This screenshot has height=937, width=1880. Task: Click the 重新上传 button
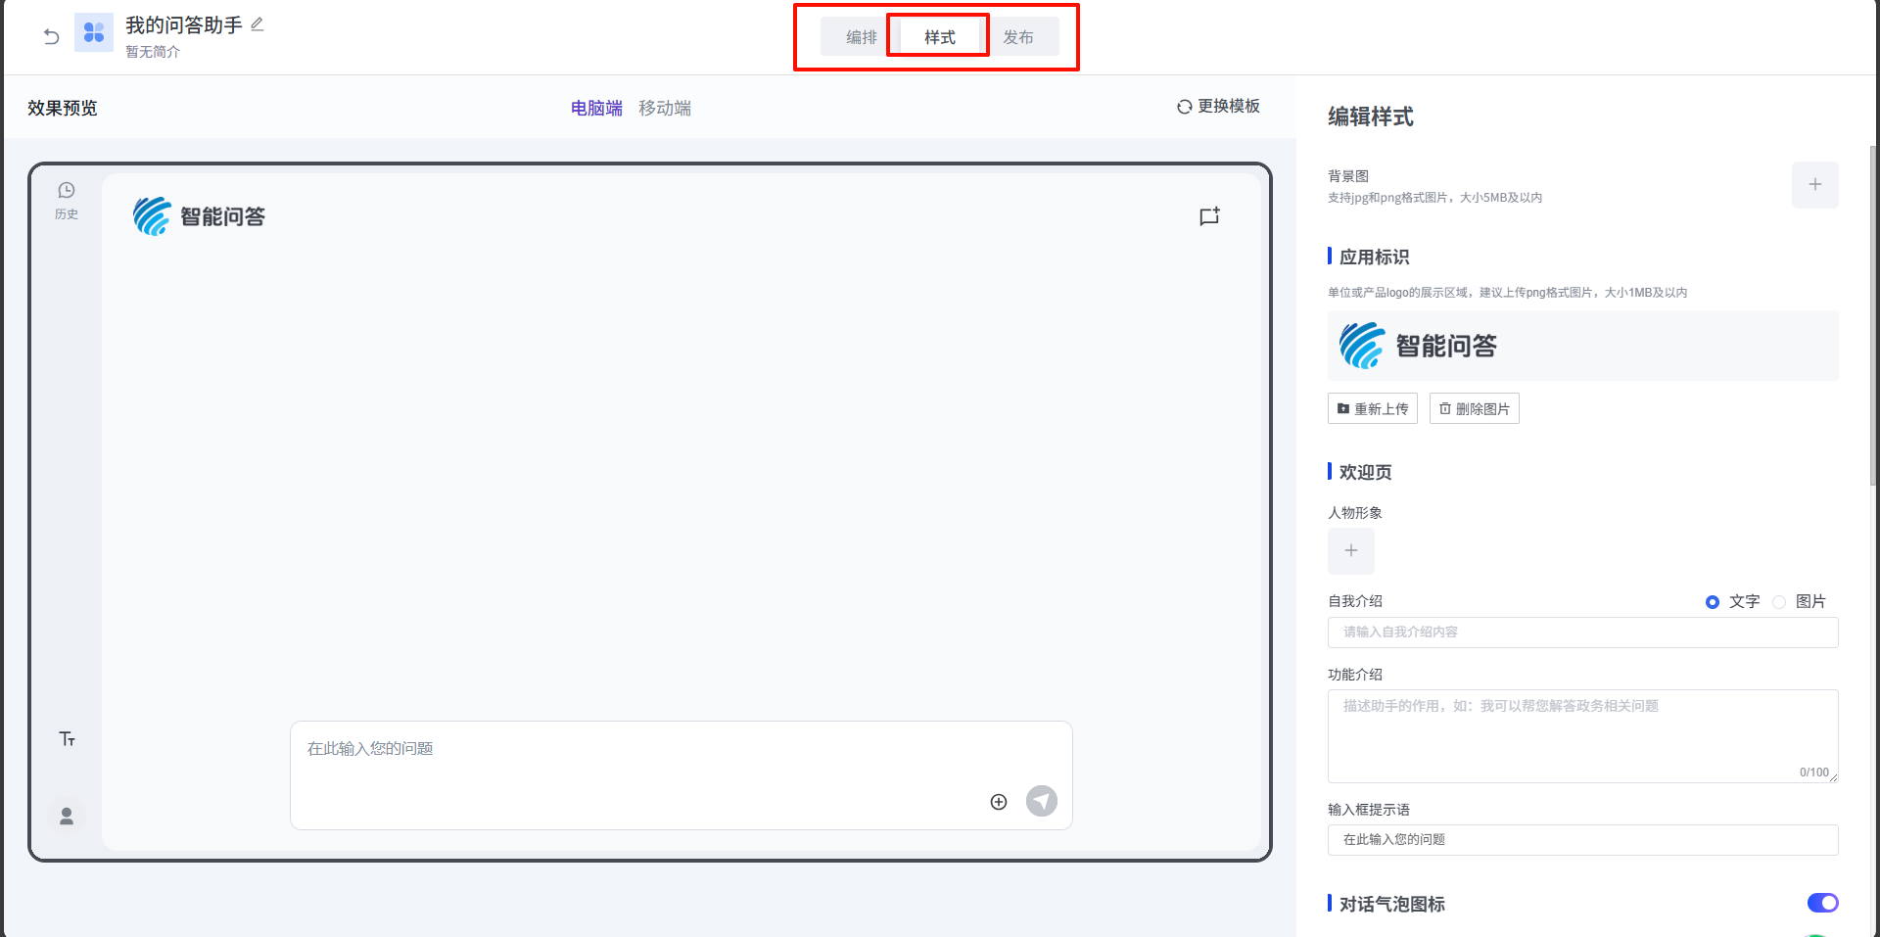(1372, 409)
